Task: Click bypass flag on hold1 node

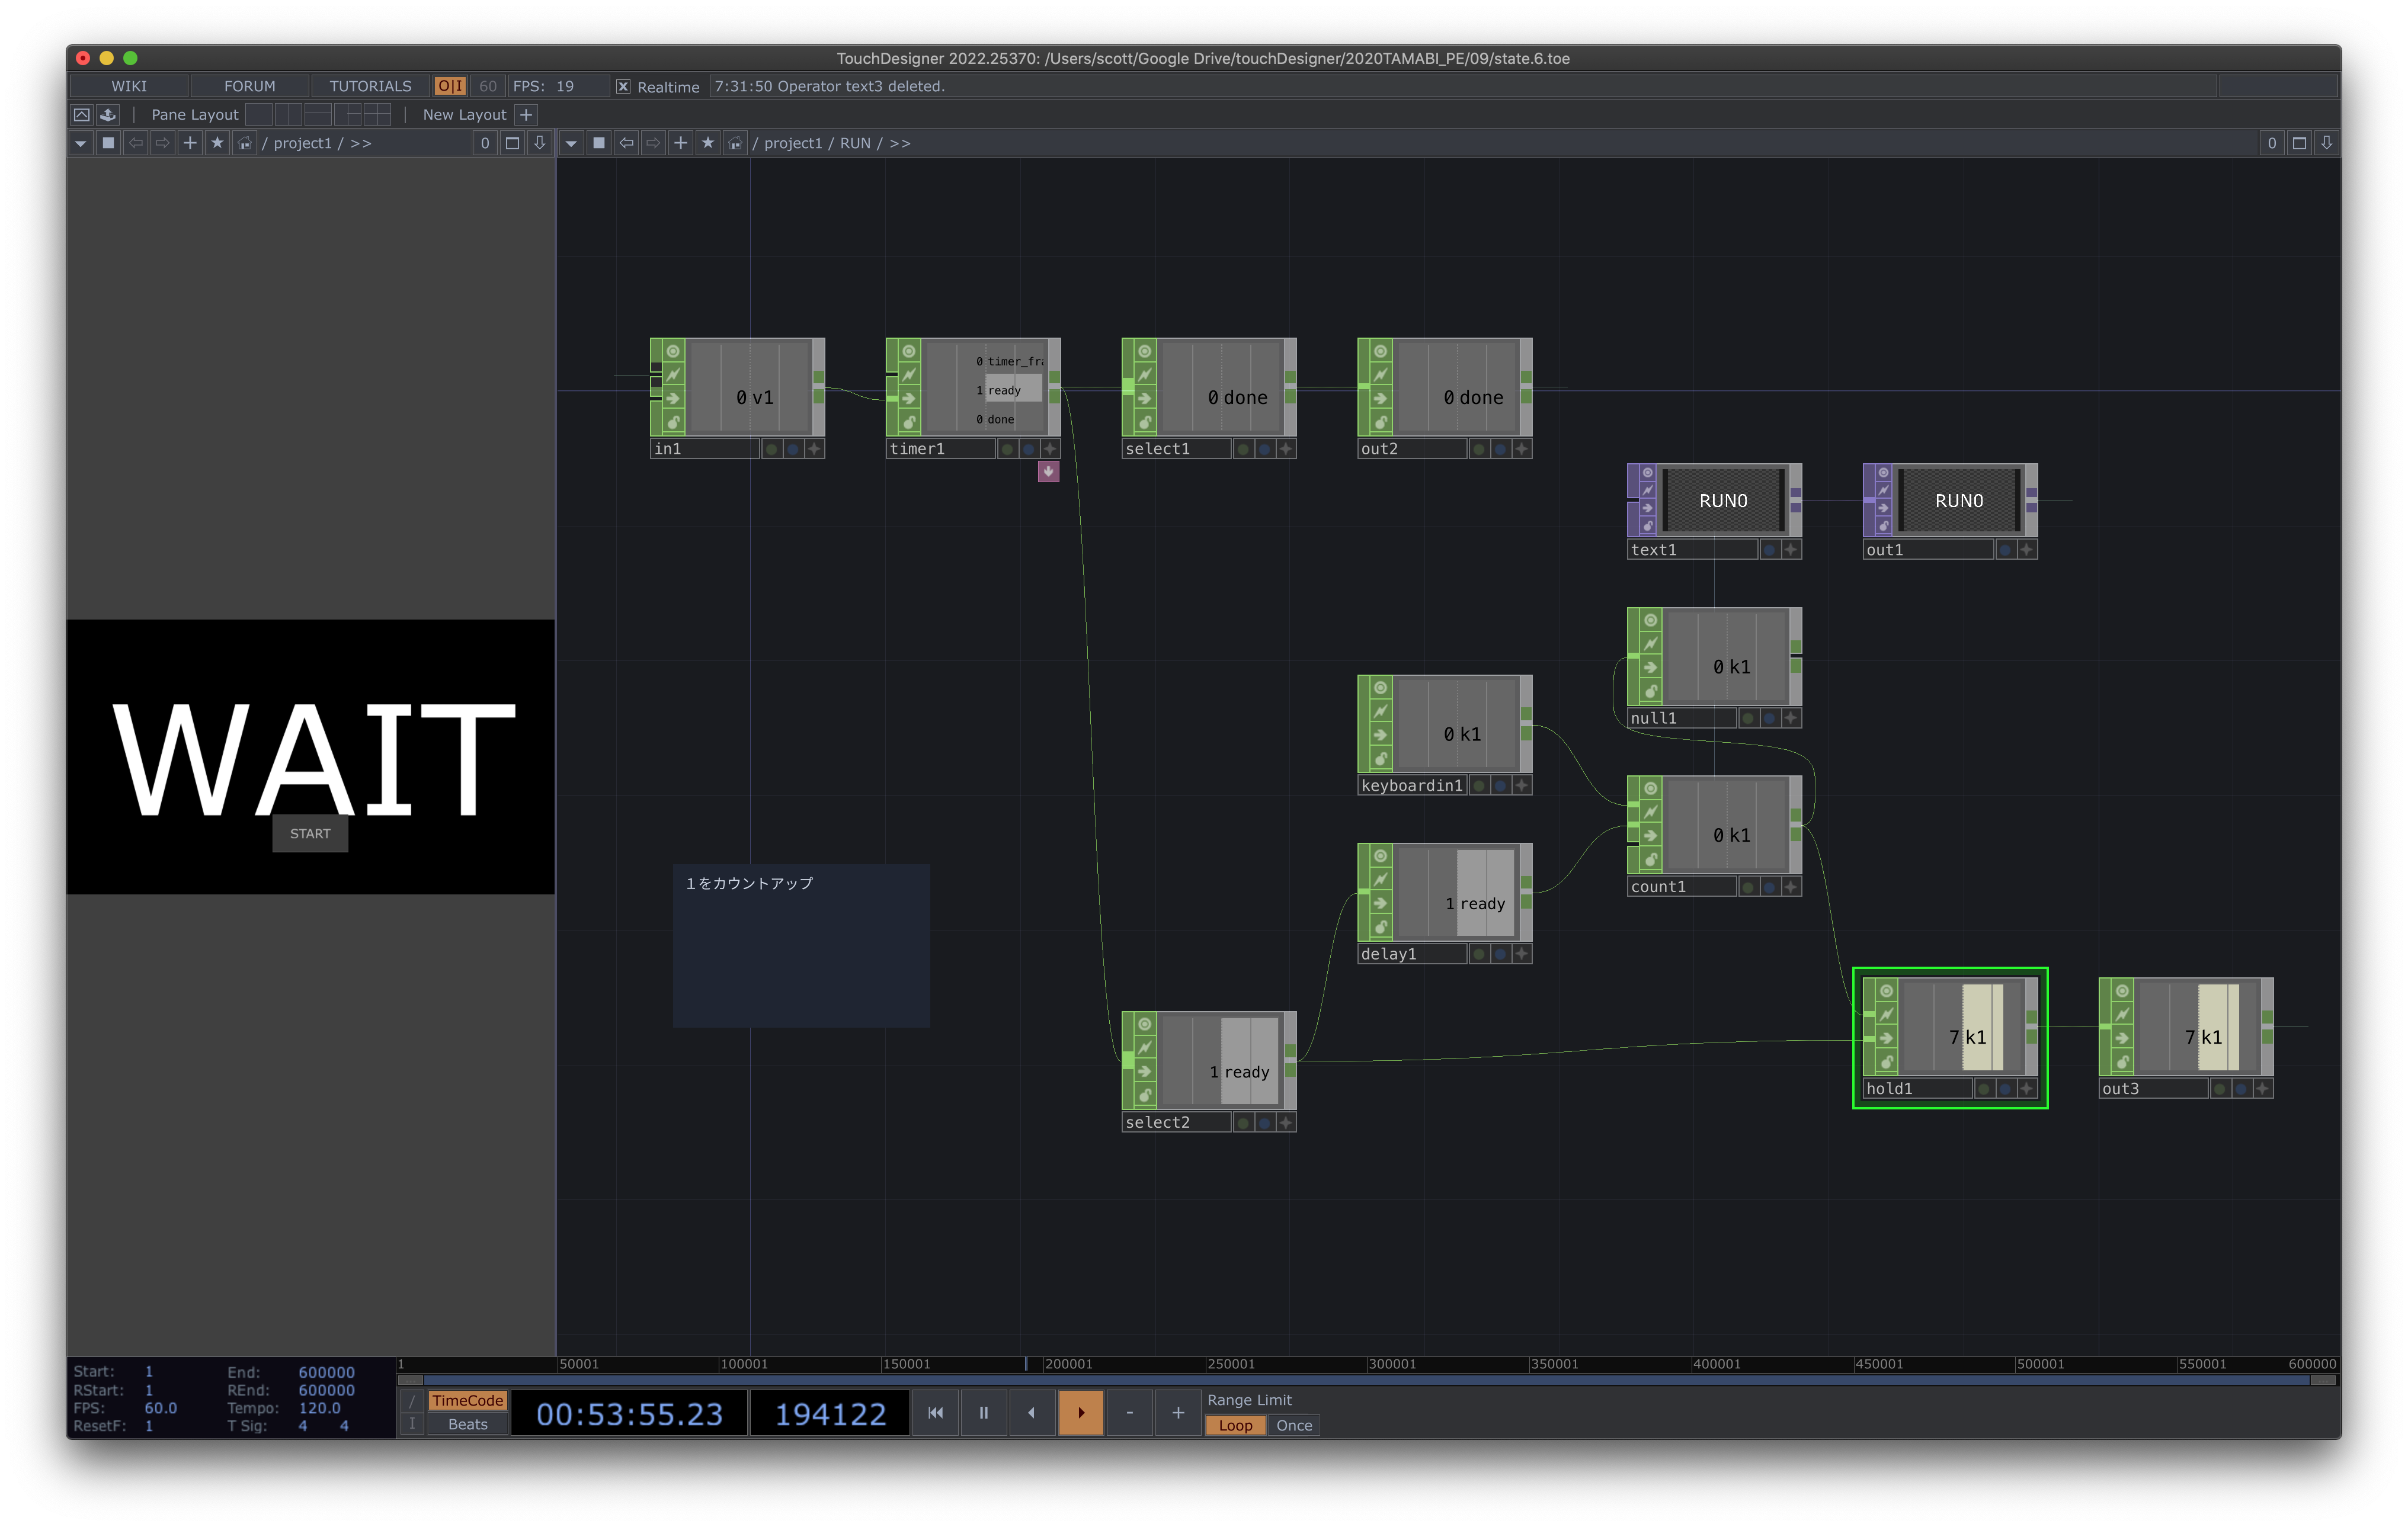Action: (x=1886, y=1014)
